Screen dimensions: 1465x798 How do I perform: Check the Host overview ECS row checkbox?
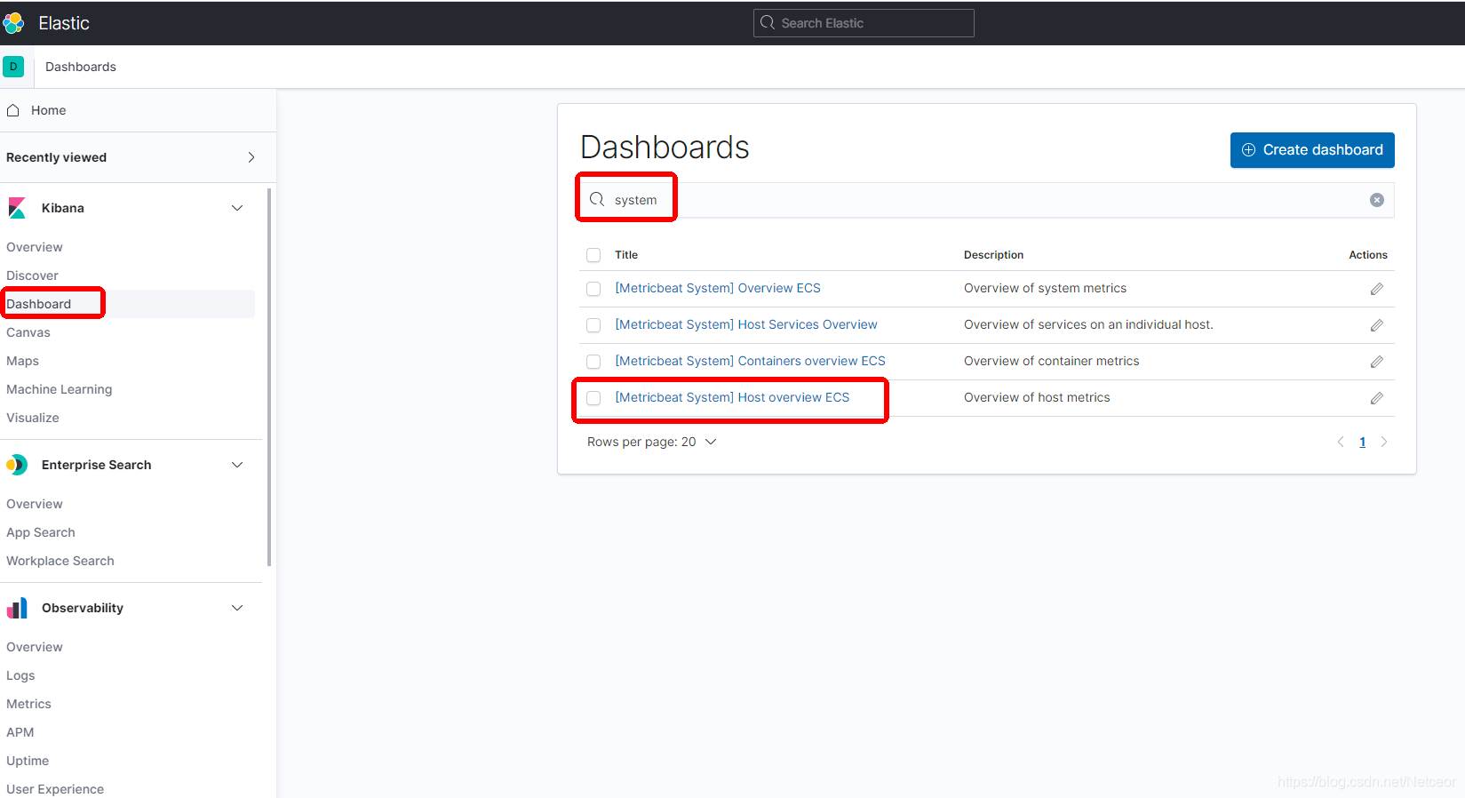(593, 398)
